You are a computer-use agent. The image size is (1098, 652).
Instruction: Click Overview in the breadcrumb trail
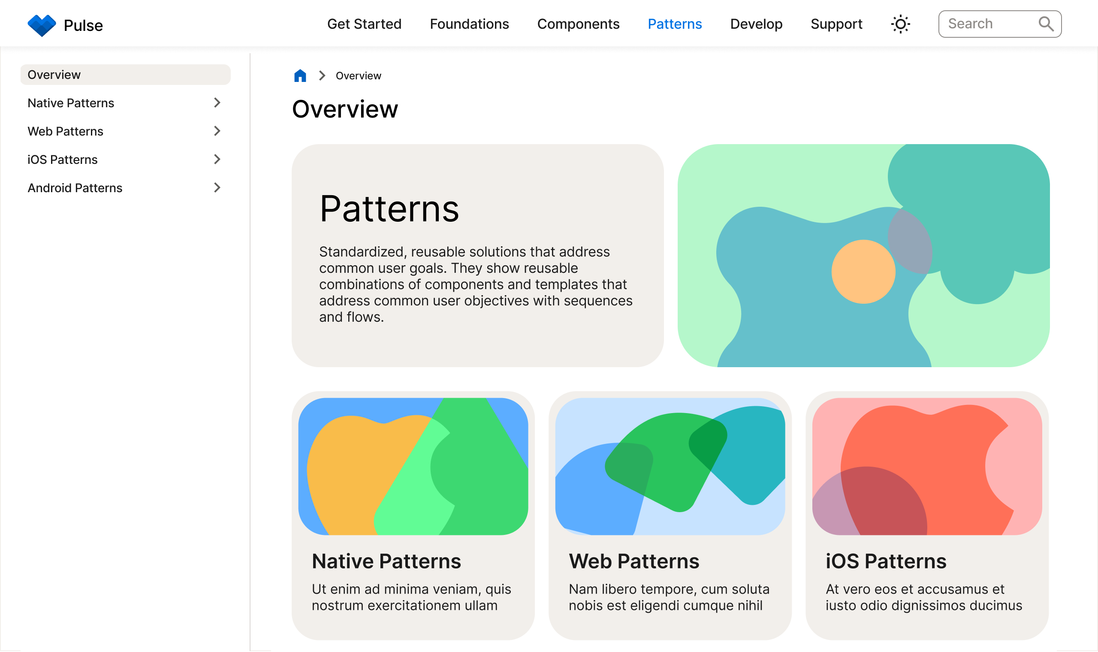[358, 75]
